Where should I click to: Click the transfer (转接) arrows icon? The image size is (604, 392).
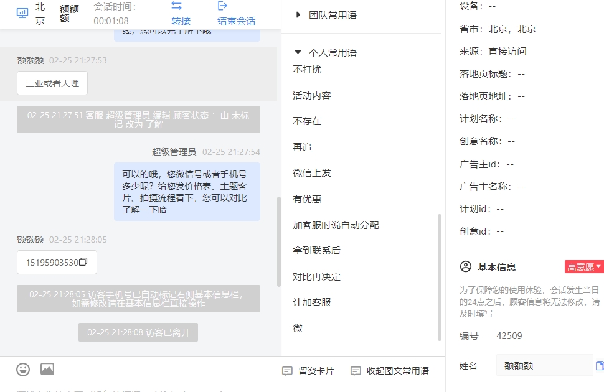pos(176,6)
